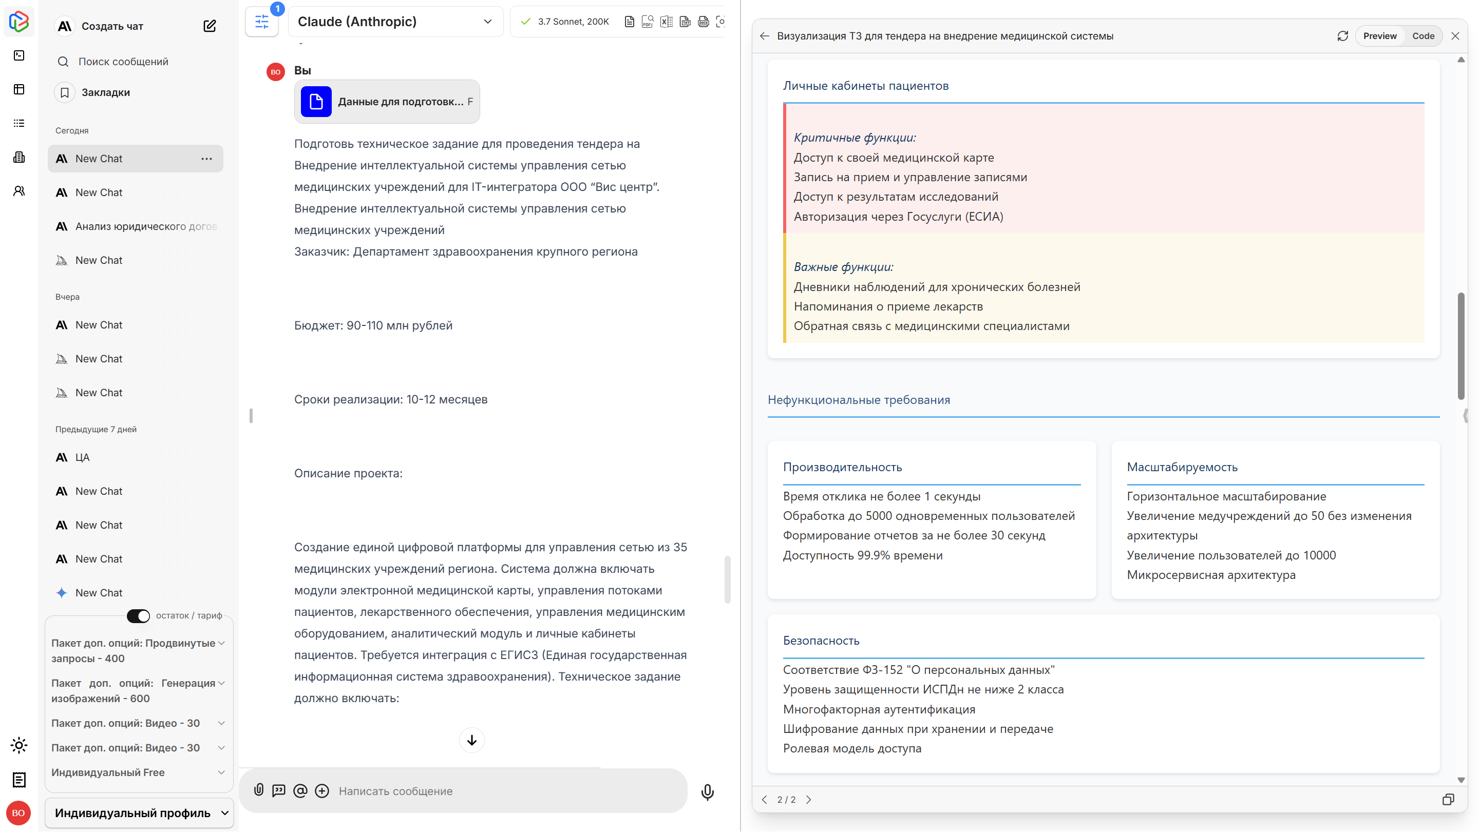Copy artifact with the copy icon at bottom right
This screenshot has width=1480, height=832.
click(x=1448, y=799)
